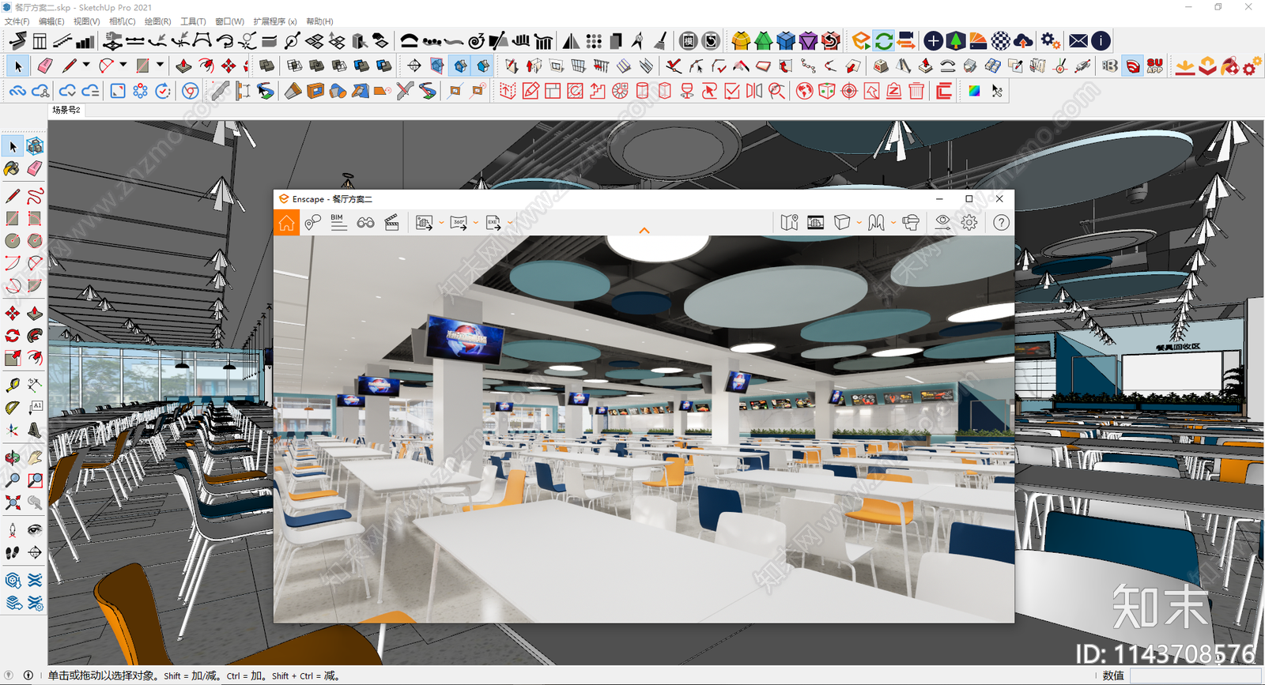The width and height of the screenshot is (1265, 685).
Task: Open the 相机(C) menu
Action: click(122, 21)
